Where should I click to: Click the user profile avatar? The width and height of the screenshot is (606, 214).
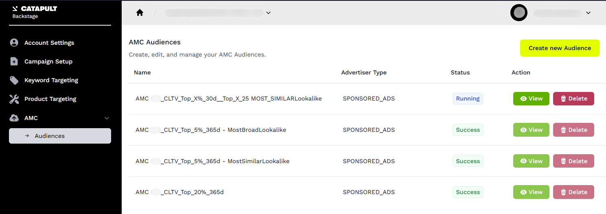pos(519,13)
